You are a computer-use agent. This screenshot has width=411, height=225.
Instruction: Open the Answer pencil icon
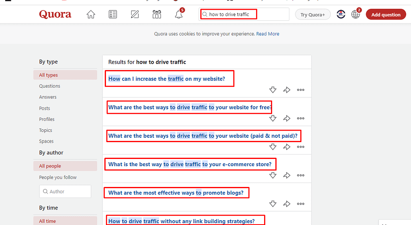(x=135, y=14)
